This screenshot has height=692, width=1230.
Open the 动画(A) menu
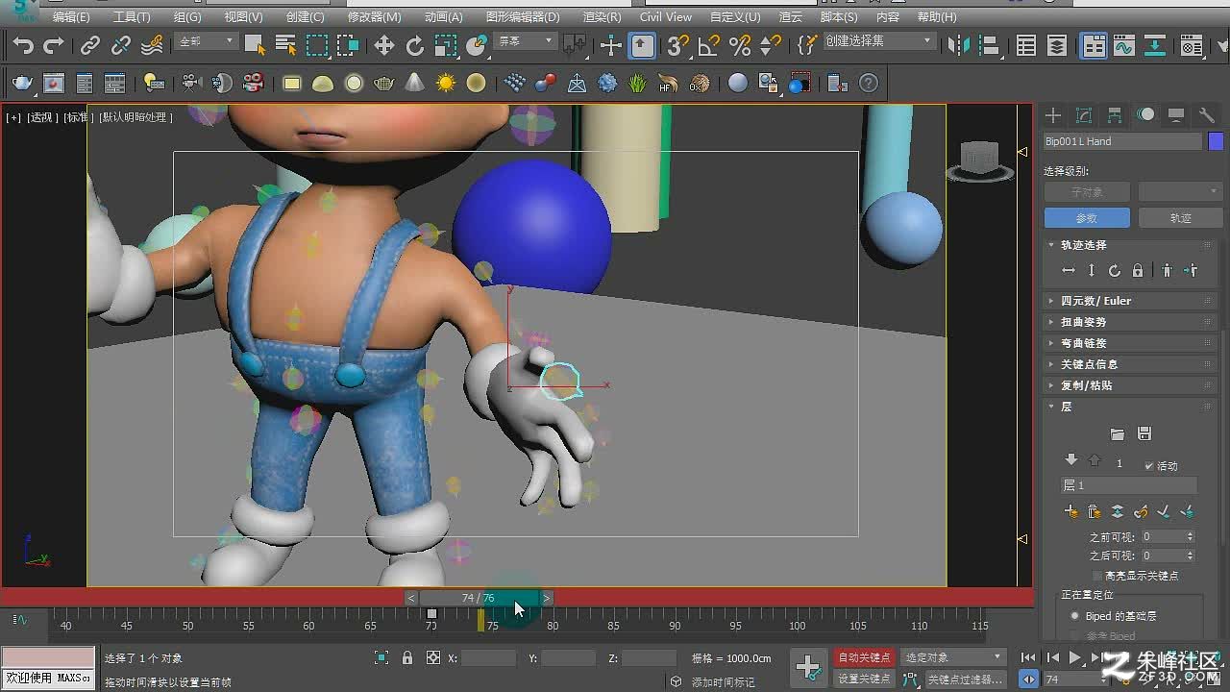443,16
